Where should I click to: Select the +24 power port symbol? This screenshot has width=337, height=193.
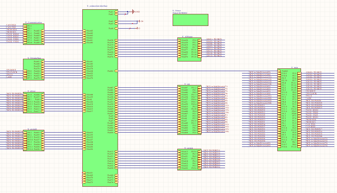point(140,21)
